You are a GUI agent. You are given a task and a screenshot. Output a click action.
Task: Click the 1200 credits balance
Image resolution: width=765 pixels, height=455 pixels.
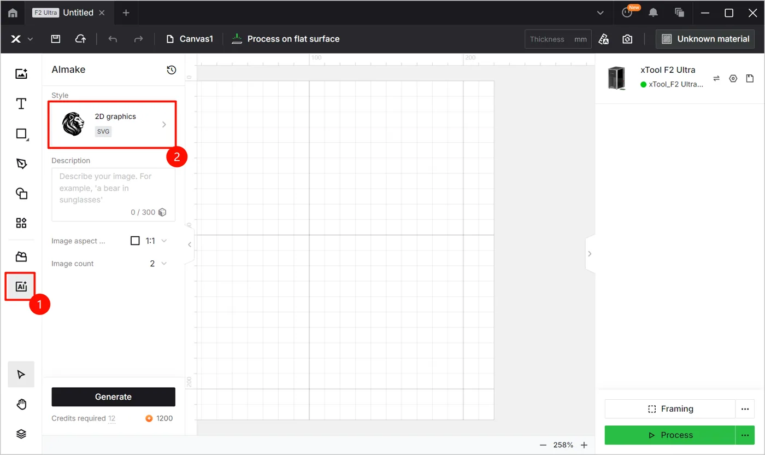point(159,418)
